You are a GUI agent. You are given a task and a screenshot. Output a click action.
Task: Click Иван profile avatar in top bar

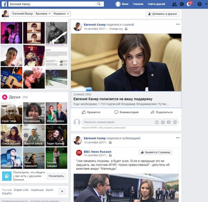click(x=118, y=4)
